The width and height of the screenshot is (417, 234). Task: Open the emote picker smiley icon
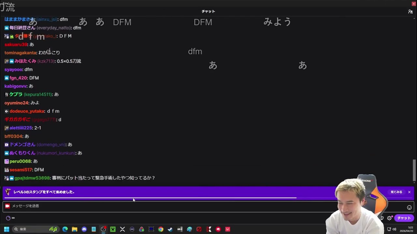pyautogui.click(x=409, y=207)
